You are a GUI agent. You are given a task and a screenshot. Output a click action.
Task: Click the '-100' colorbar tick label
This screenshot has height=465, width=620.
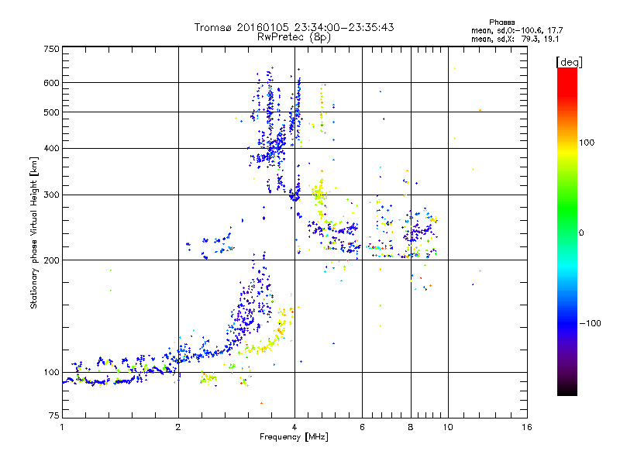pyautogui.click(x=590, y=323)
